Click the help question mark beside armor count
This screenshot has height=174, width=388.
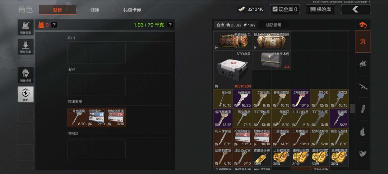point(54,25)
